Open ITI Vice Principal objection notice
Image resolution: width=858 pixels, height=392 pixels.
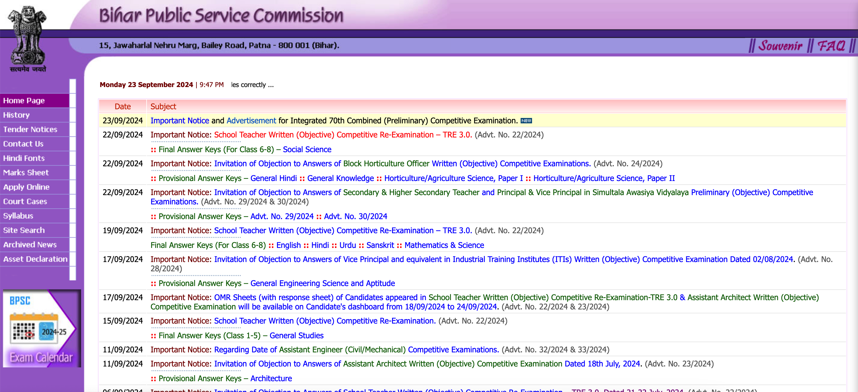(x=504, y=259)
